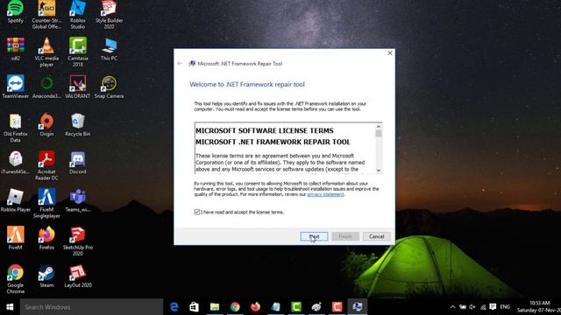Show hidden system tray icons

452,307
